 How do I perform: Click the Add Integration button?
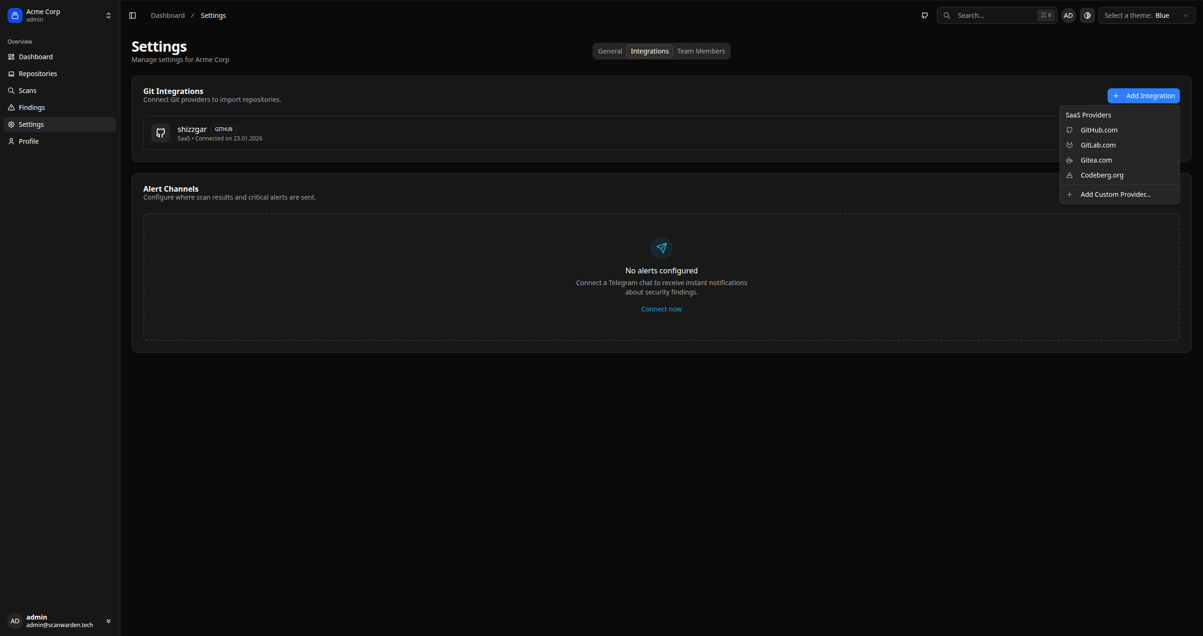(x=1144, y=95)
